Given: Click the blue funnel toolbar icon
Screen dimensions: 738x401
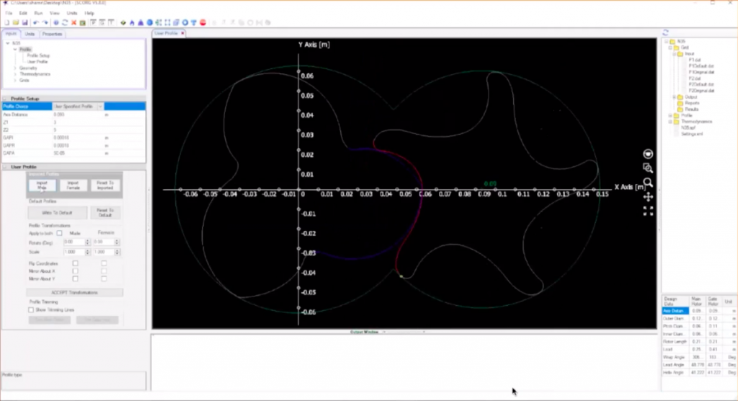Looking at the screenshot, I should (193, 22).
